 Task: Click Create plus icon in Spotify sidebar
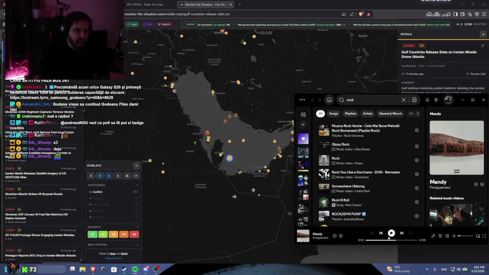[x=303, y=125]
